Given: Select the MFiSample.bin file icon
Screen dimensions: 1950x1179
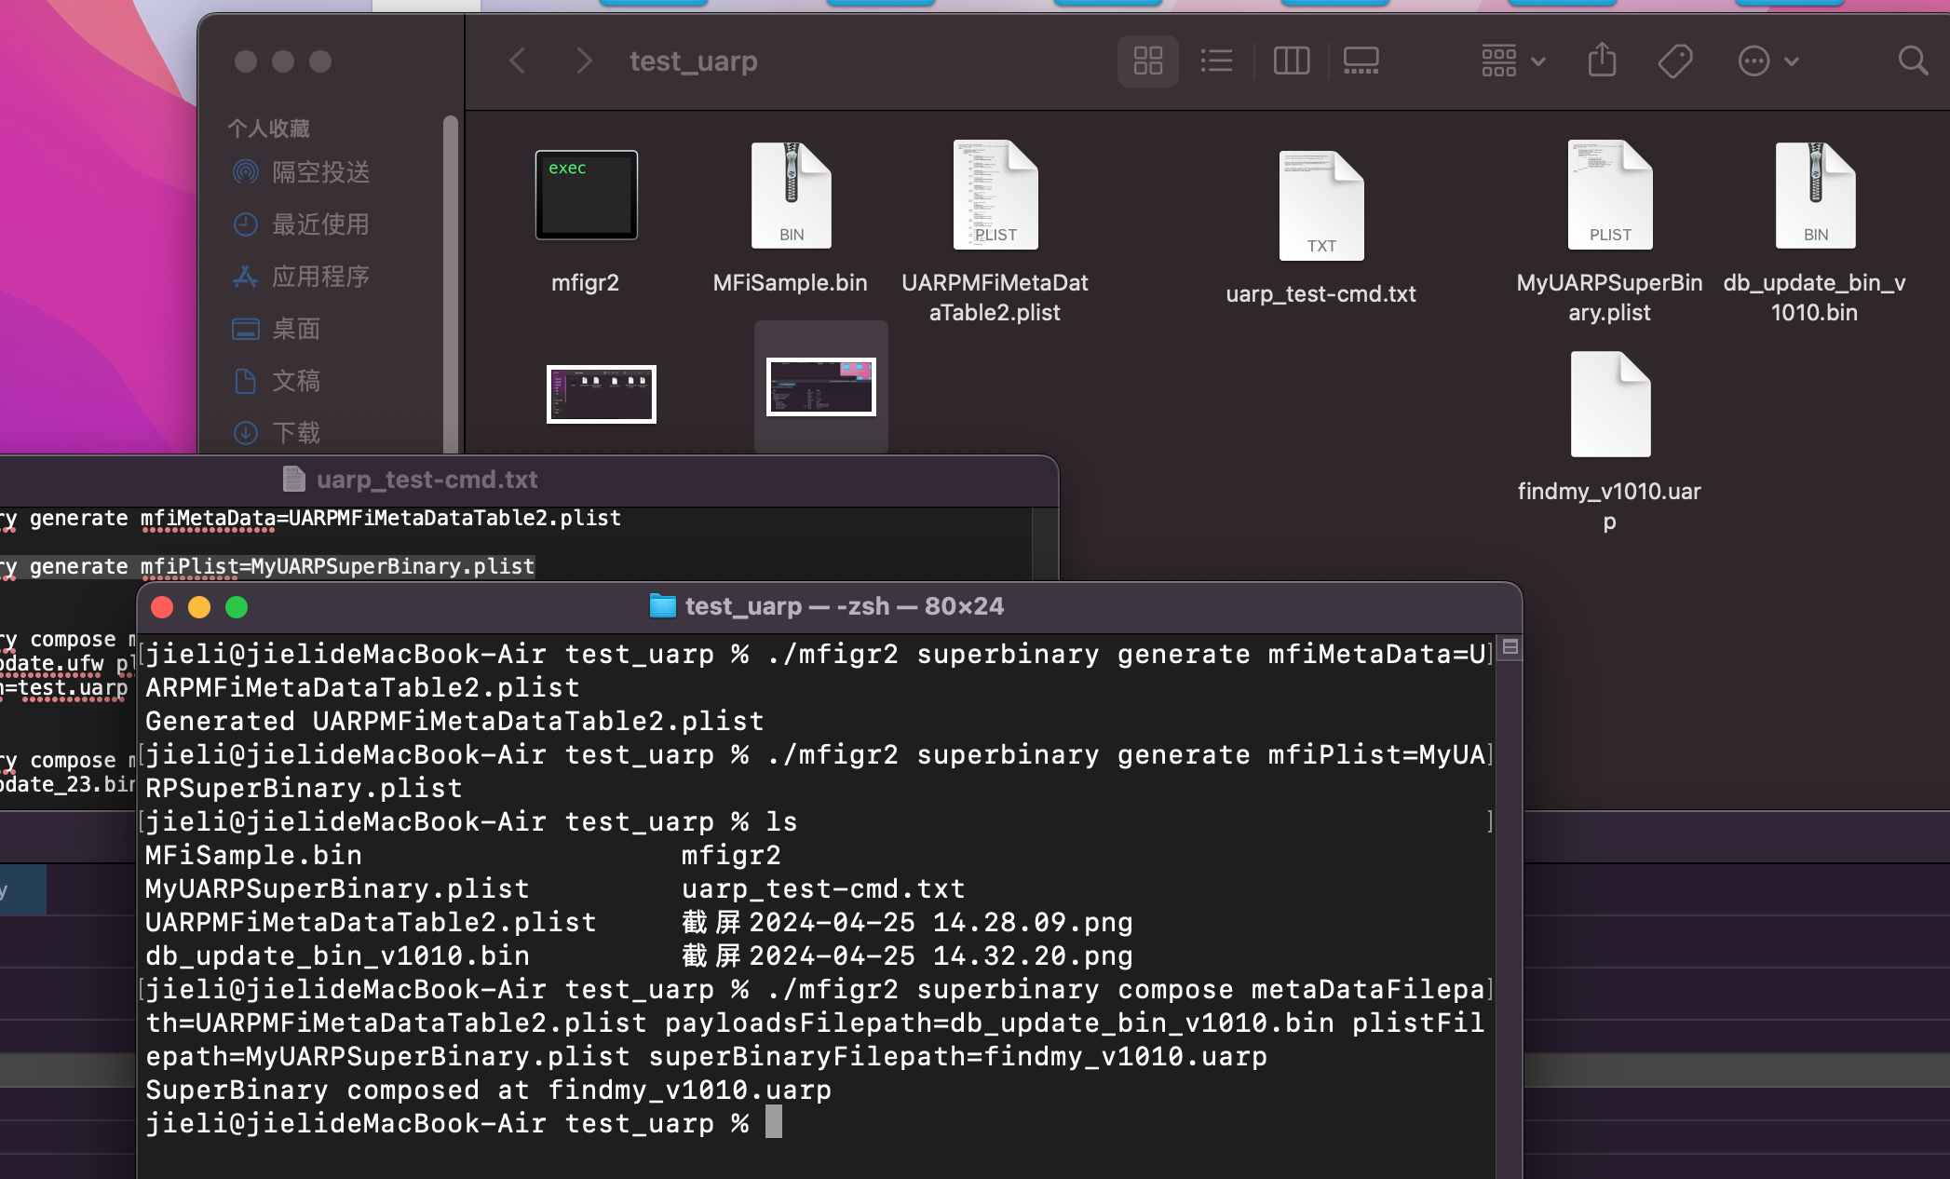Looking at the screenshot, I should tap(791, 195).
